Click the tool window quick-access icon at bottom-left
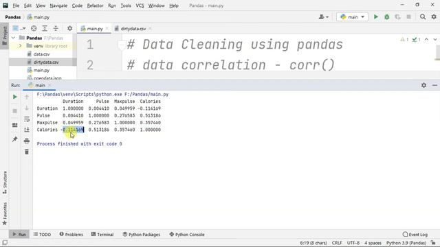This screenshot has height=247, width=440. click(5, 242)
